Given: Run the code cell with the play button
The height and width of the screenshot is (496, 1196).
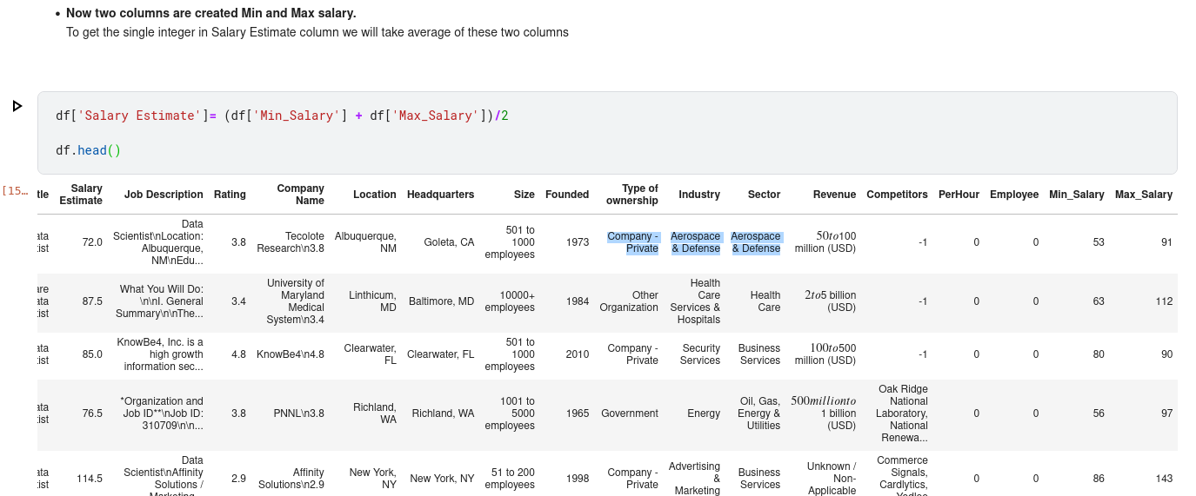Looking at the screenshot, I should coord(17,106).
